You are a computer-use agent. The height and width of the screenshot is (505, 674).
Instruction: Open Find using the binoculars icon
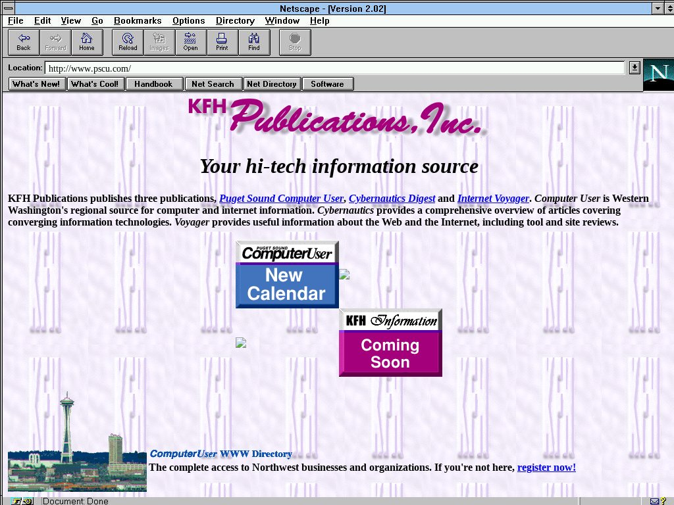click(x=253, y=42)
